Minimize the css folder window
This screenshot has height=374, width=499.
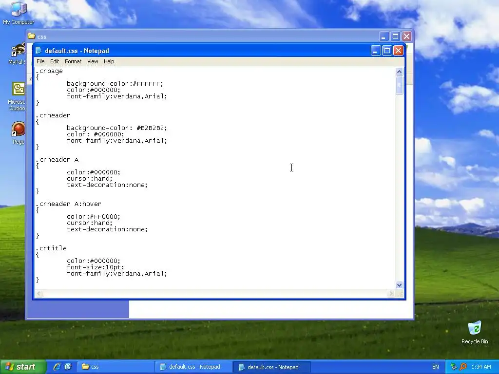384,36
